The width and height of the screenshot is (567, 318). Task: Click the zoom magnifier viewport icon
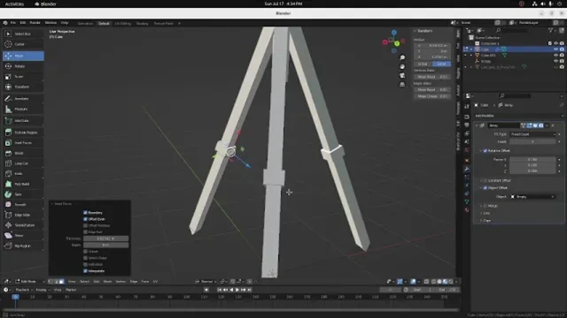point(402,58)
